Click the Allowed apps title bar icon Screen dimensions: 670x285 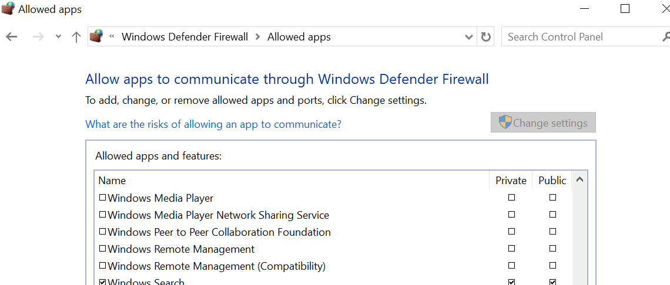[x=8, y=9]
